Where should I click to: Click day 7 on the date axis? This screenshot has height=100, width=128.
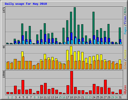coord(31,97)
